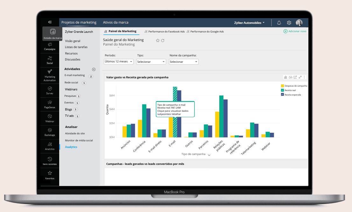Open Discussões in project menu
This screenshot has height=212, width=352.
[x=73, y=59]
